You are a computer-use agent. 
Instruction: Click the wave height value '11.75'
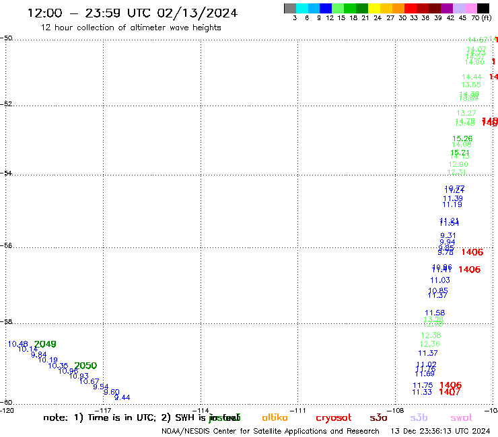pyautogui.click(x=423, y=385)
